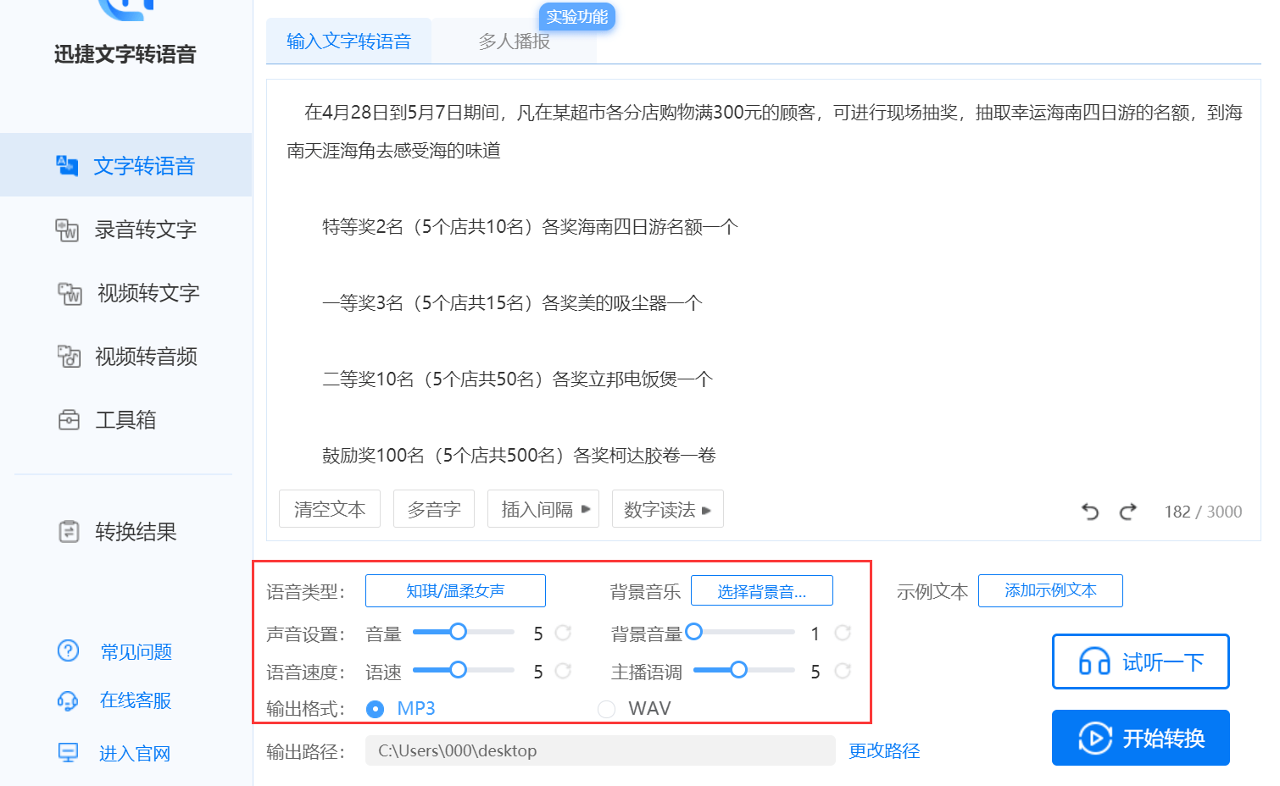Click the play icon in 开始转换
This screenshot has width=1280, height=786.
coord(1095,738)
